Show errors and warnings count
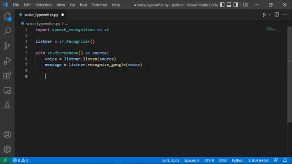The height and width of the screenshot is (164, 292). click(21, 160)
